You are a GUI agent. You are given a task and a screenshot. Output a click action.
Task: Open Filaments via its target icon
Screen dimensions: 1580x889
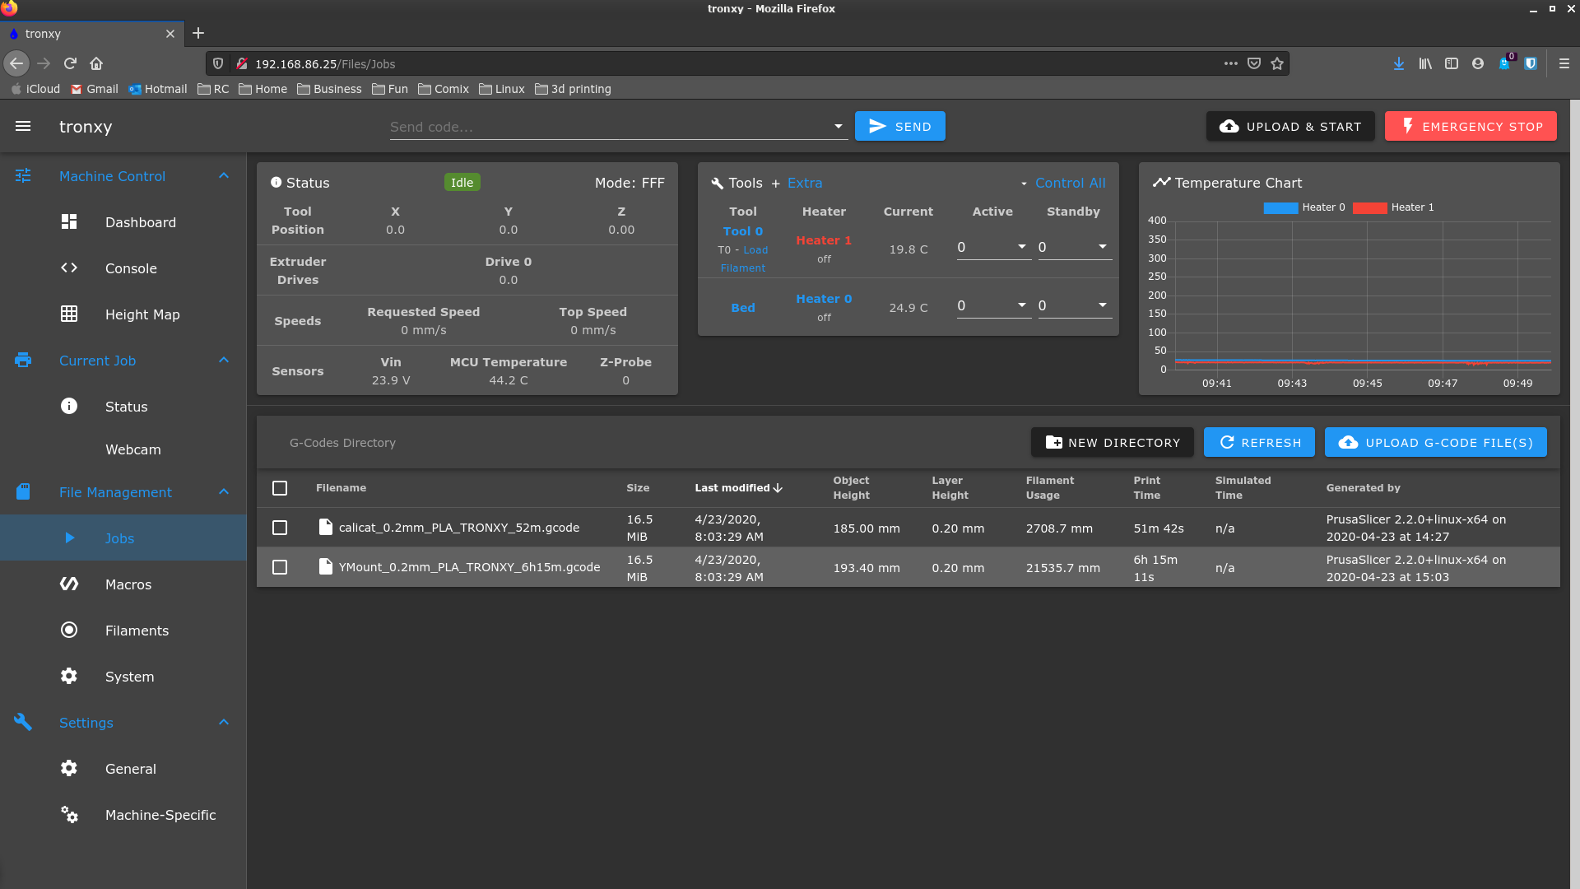pos(69,630)
